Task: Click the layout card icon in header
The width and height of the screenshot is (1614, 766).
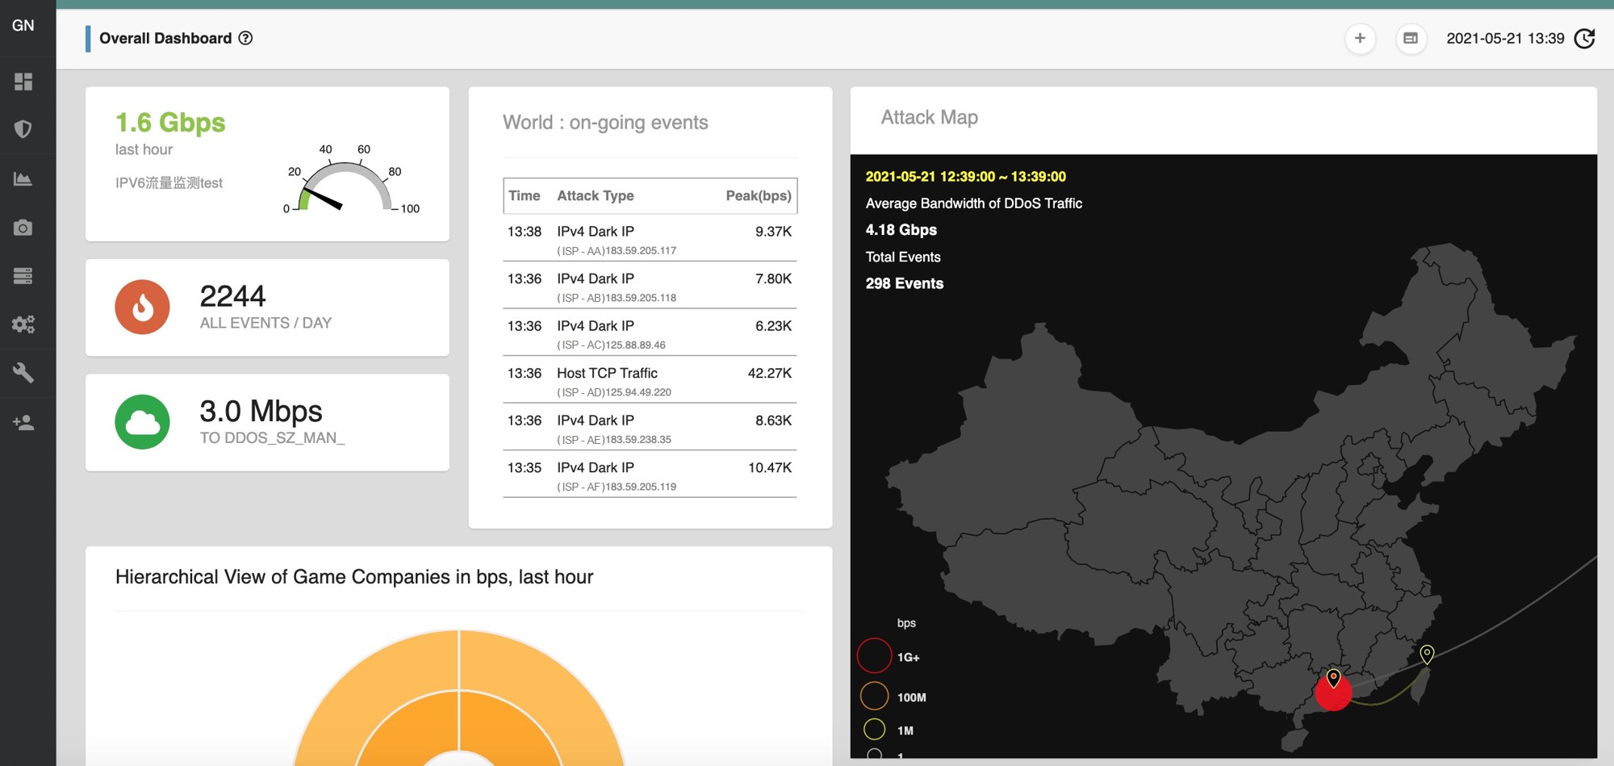Action: (x=1411, y=38)
